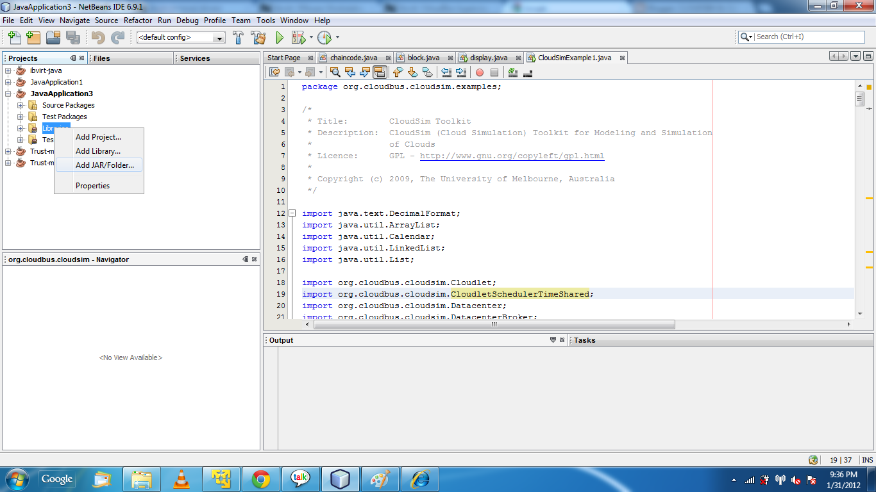Choose Add JAR/Folder from the context menu
The height and width of the screenshot is (492, 876).
100,165
